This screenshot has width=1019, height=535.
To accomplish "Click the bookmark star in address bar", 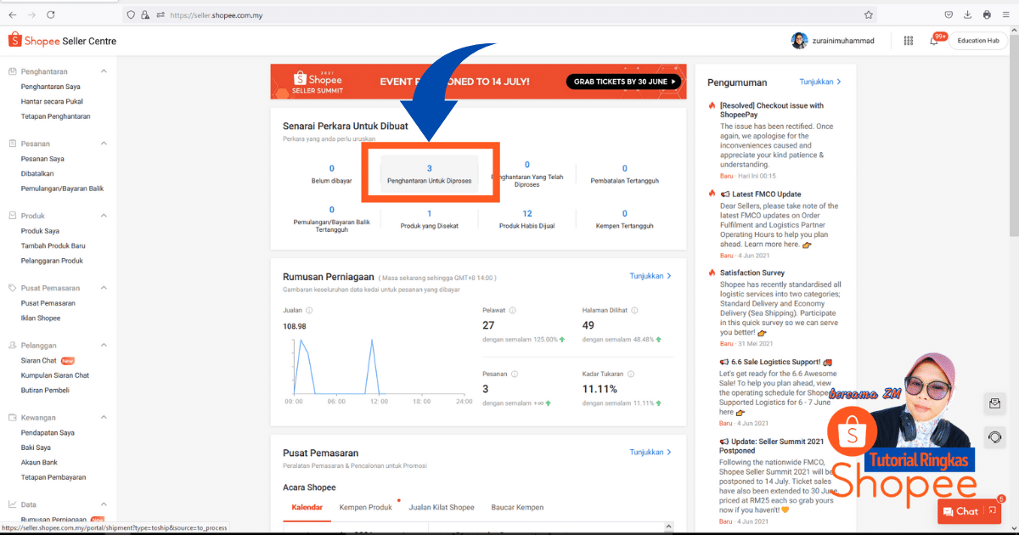I will click(x=869, y=14).
